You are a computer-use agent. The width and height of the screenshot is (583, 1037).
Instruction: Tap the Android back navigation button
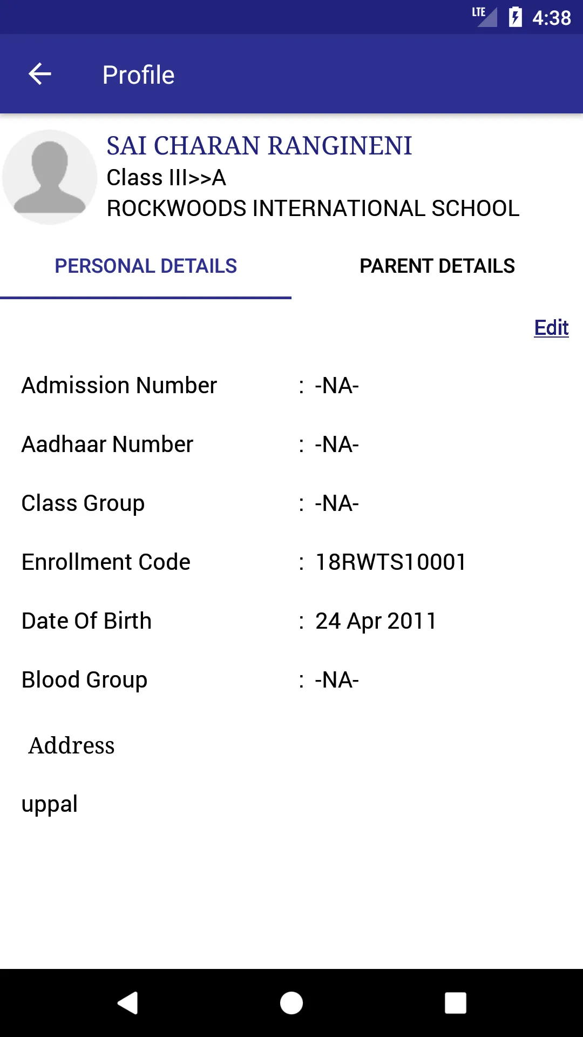[x=128, y=1003]
